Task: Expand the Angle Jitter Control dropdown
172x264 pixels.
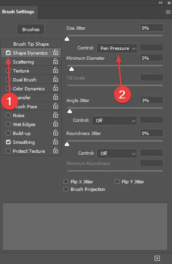Action: pos(114,121)
